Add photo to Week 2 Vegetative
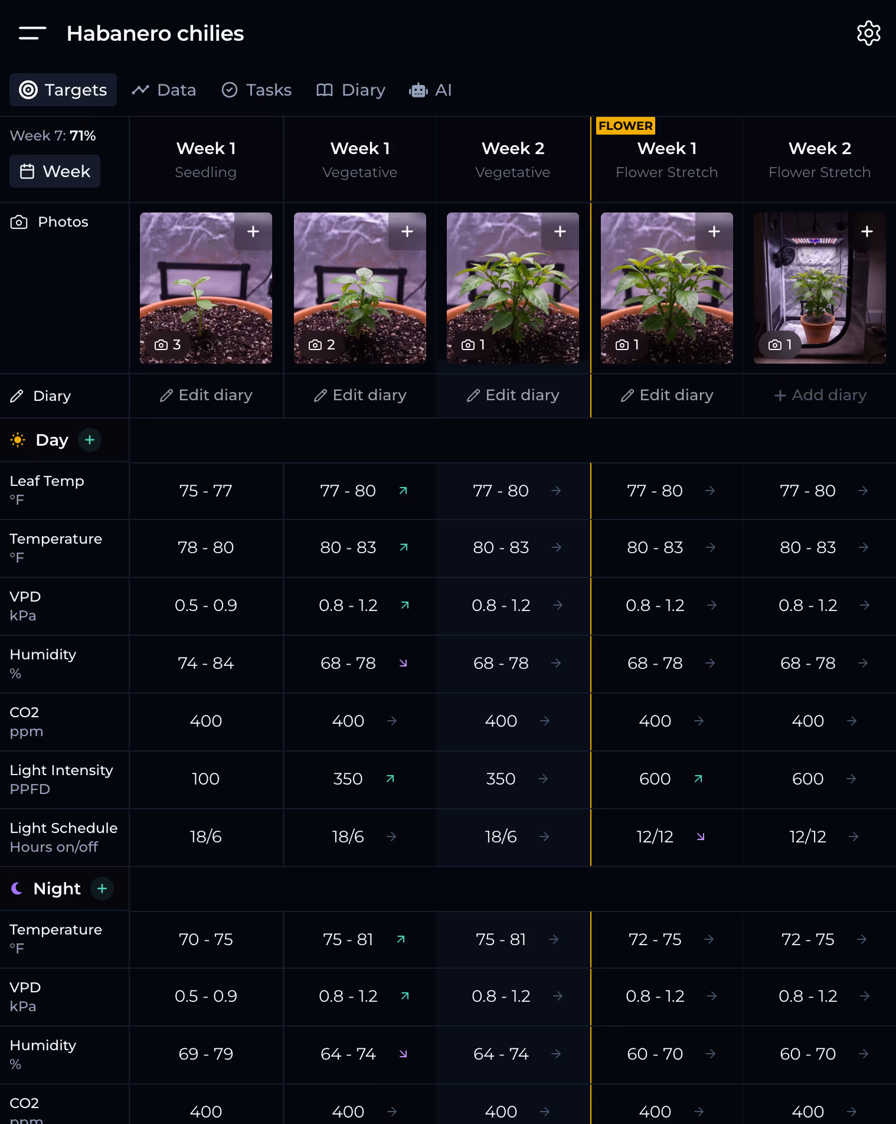The image size is (896, 1124). coord(560,231)
